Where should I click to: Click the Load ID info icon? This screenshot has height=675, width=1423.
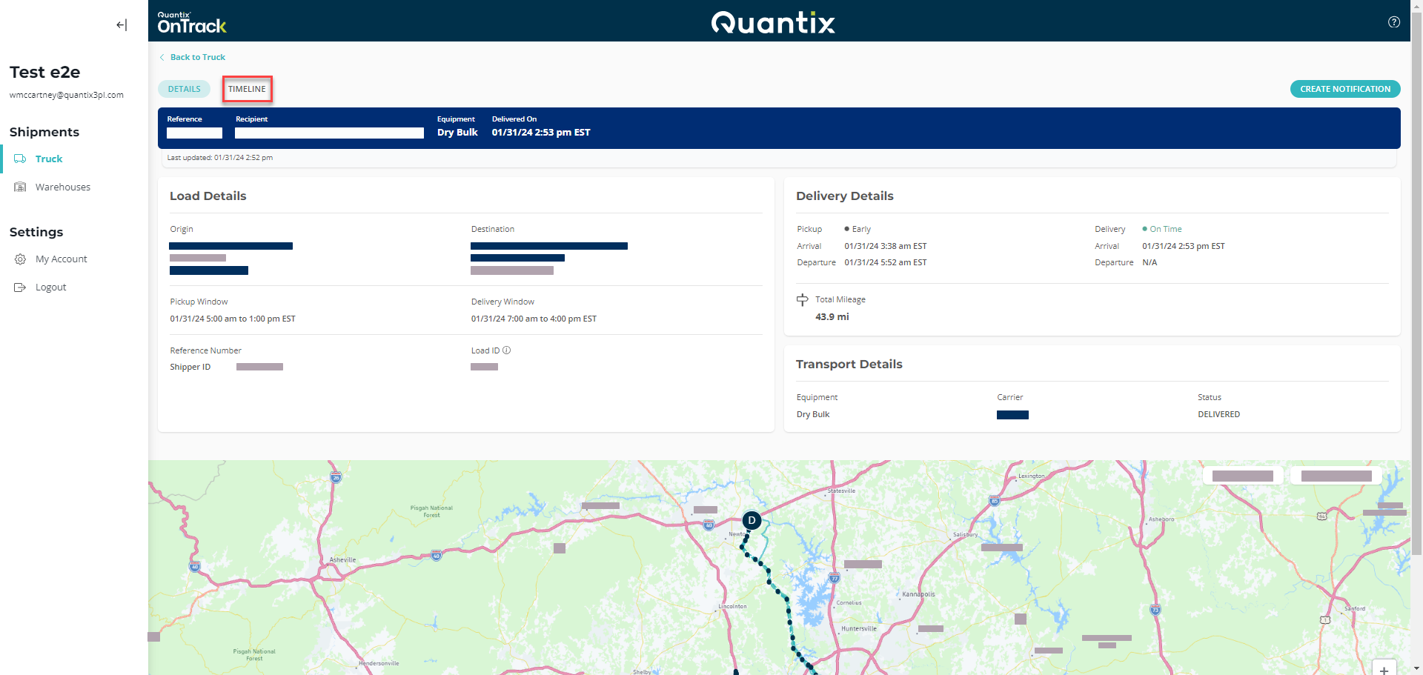(x=507, y=350)
